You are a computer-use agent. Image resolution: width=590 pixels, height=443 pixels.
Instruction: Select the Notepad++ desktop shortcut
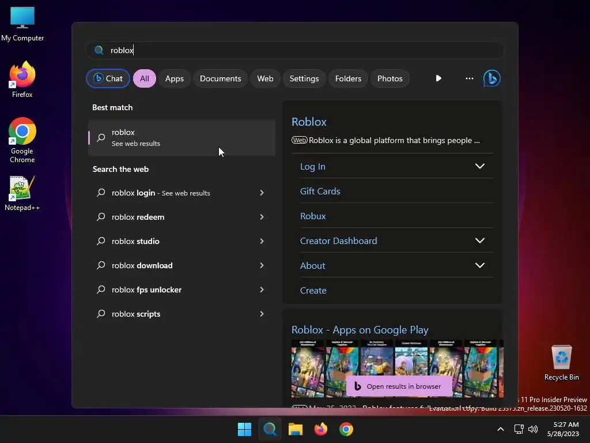coord(22,193)
